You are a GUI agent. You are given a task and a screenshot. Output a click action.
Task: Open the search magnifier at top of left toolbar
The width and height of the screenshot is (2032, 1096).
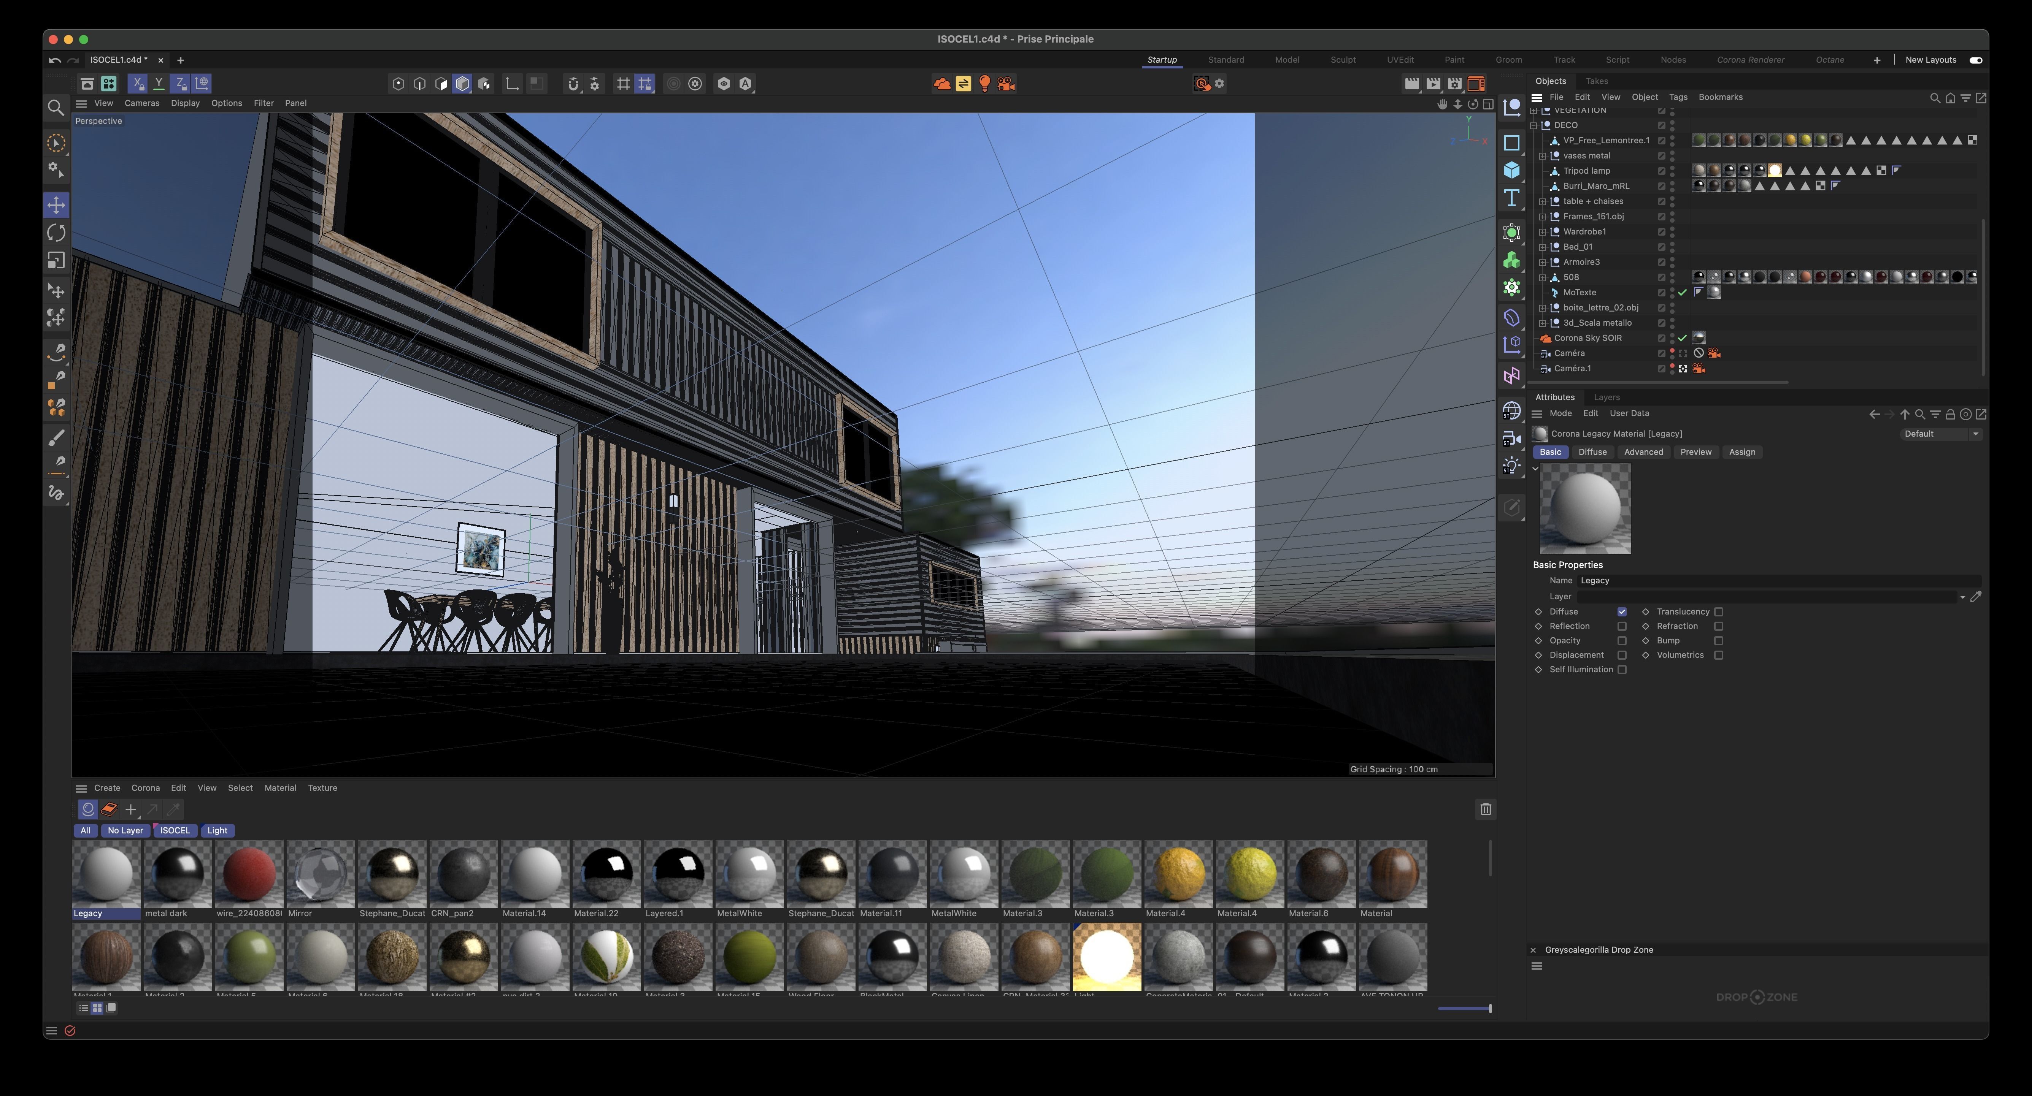56,107
